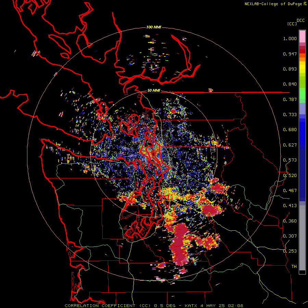Click the 1.000 value on the color scale
Image resolution: width=308 pixels, height=308 pixels.
tap(290, 38)
